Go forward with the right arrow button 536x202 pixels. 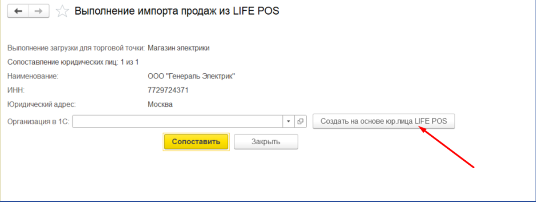click(x=39, y=12)
